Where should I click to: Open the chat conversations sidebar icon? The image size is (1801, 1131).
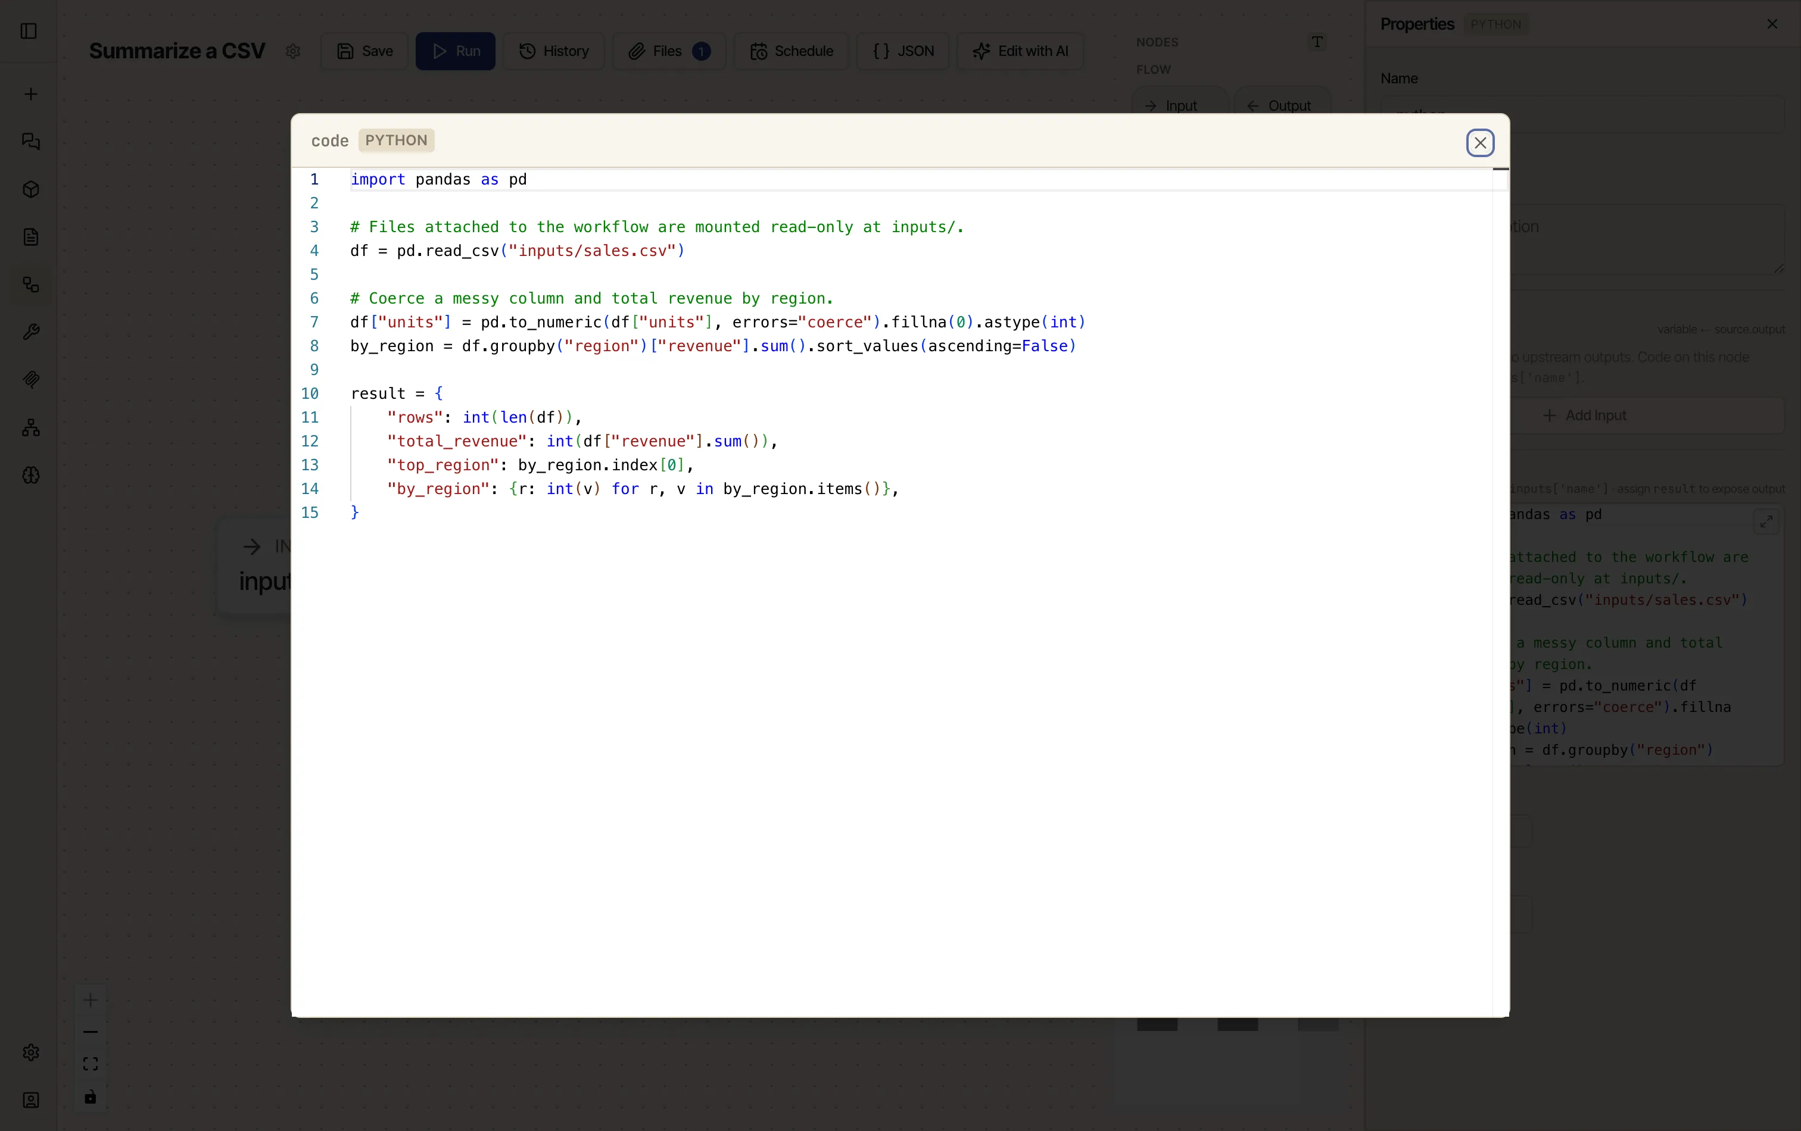click(30, 141)
